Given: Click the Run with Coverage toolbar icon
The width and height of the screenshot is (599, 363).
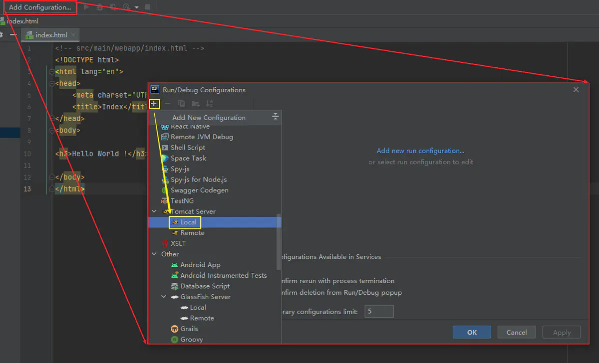Looking at the screenshot, I should [113, 7].
